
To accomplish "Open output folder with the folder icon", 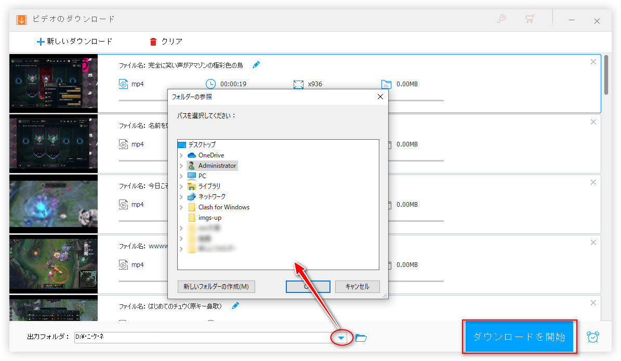I will (x=361, y=338).
